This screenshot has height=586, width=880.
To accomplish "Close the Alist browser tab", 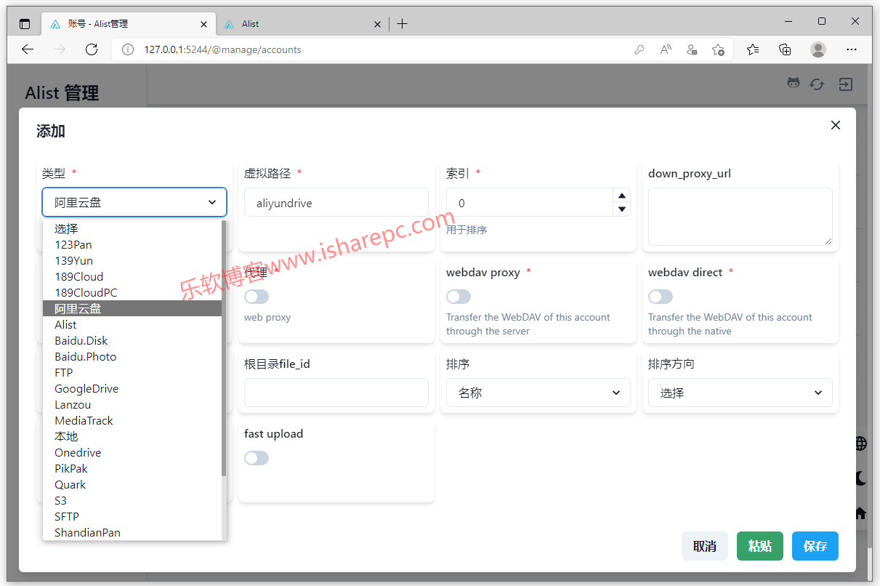I will click(x=377, y=24).
